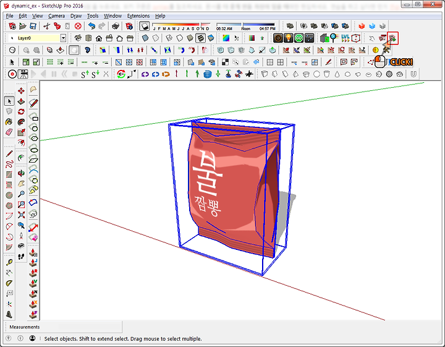Click the Print icon
Image resolution: width=445 pixels, height=347 pixels.
115,26
